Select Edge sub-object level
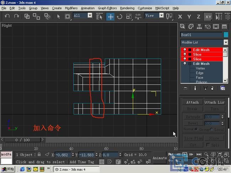This screenshot has height=173, width=231. [x=199, y=73]
